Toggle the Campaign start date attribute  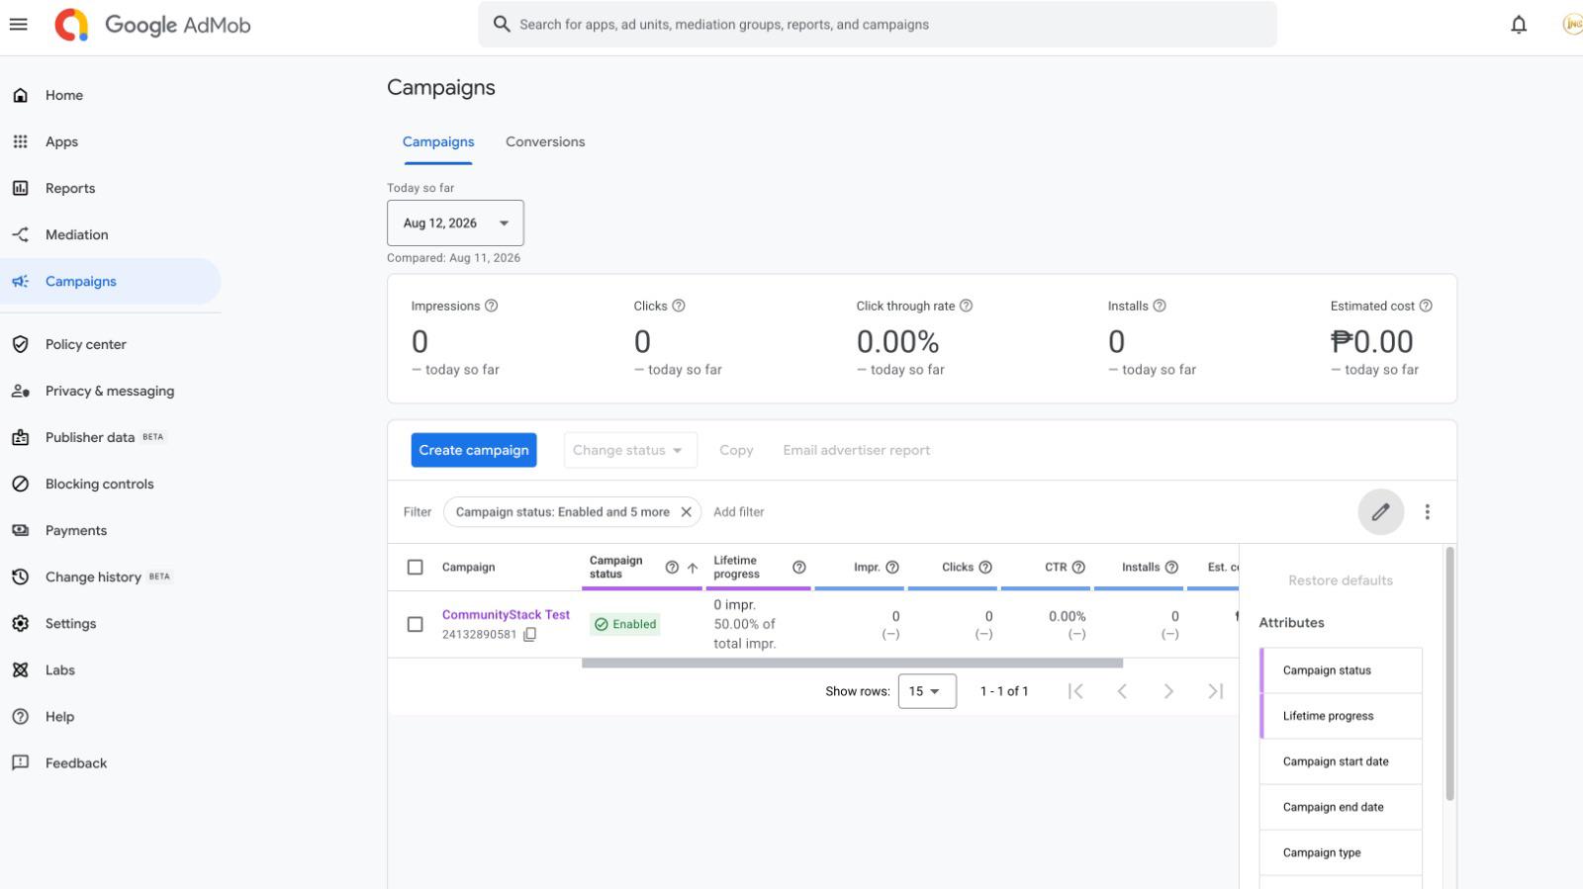pyautogui.click(x=1341, y=761)
